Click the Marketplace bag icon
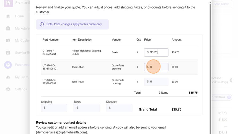 pos(8,29)
